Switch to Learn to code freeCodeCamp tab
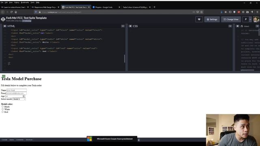The height and width of the screenshot is (146, 260). point(15,7)
